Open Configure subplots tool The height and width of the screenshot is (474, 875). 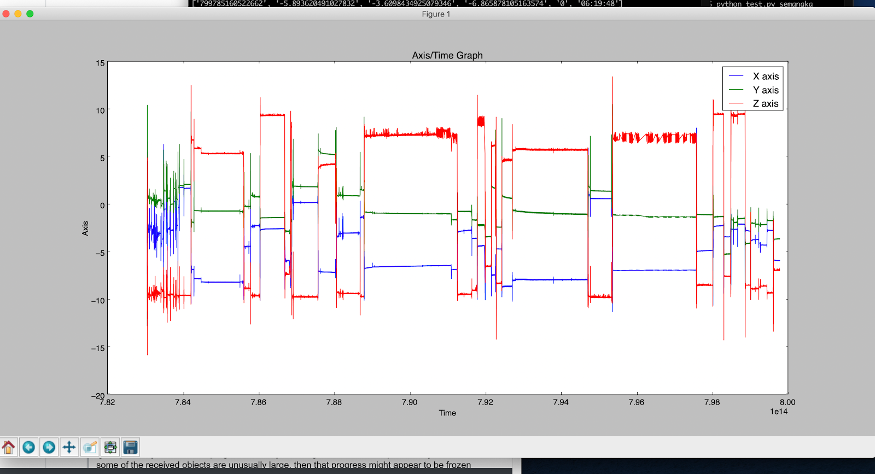tap(110, 447)
